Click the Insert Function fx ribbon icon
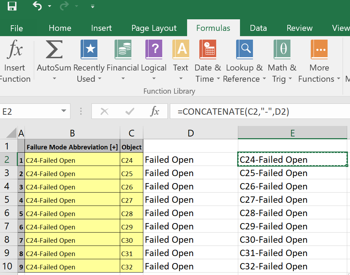350x275 pixels. pyautogui.click(x=15, y=49)
